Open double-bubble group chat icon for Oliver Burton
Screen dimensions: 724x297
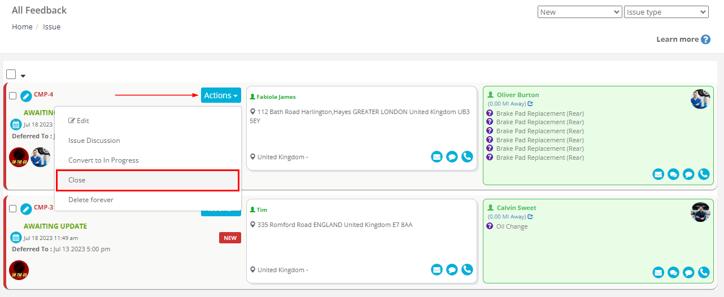673,174
